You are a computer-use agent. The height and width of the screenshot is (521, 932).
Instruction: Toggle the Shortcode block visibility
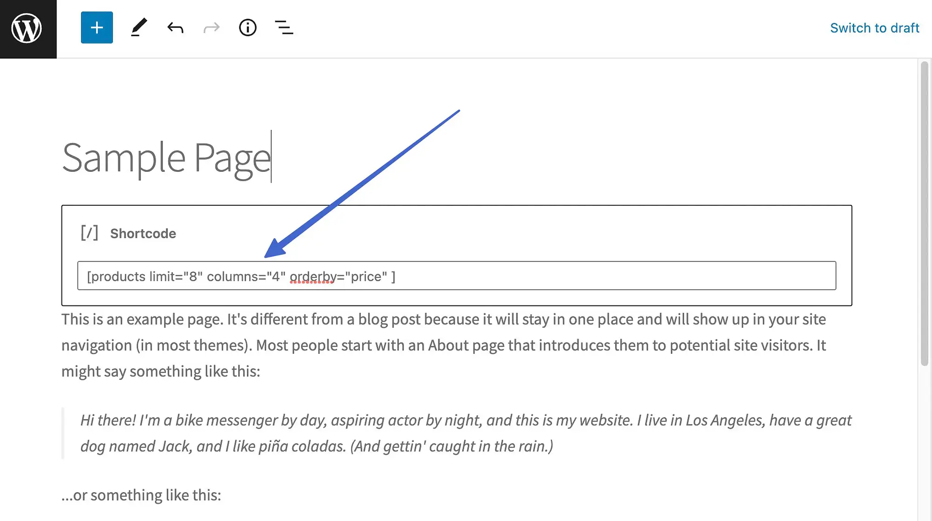[x=89, y=233]
